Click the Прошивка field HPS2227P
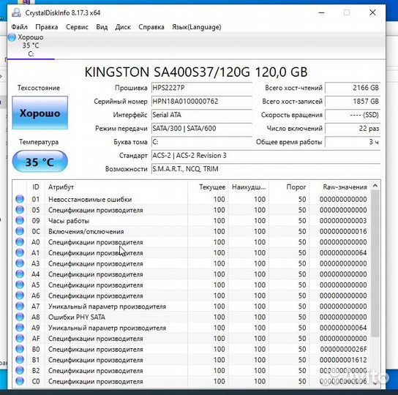398x395 pixels. (202, 88)
